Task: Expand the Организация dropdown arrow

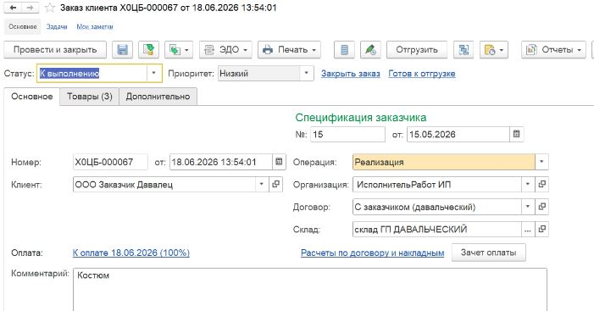Action: click(x=528, y=185)
